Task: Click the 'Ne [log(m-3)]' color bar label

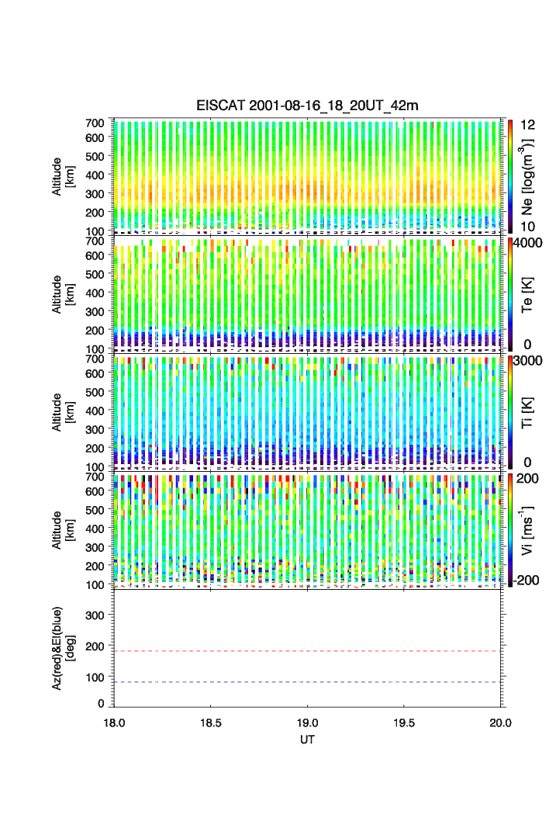Action: coord(527,177)
